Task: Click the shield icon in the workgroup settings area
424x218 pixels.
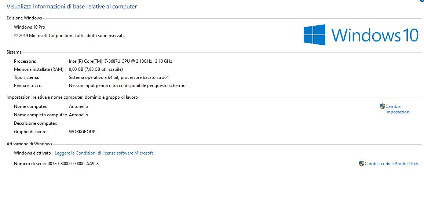Action: (382, 106)
